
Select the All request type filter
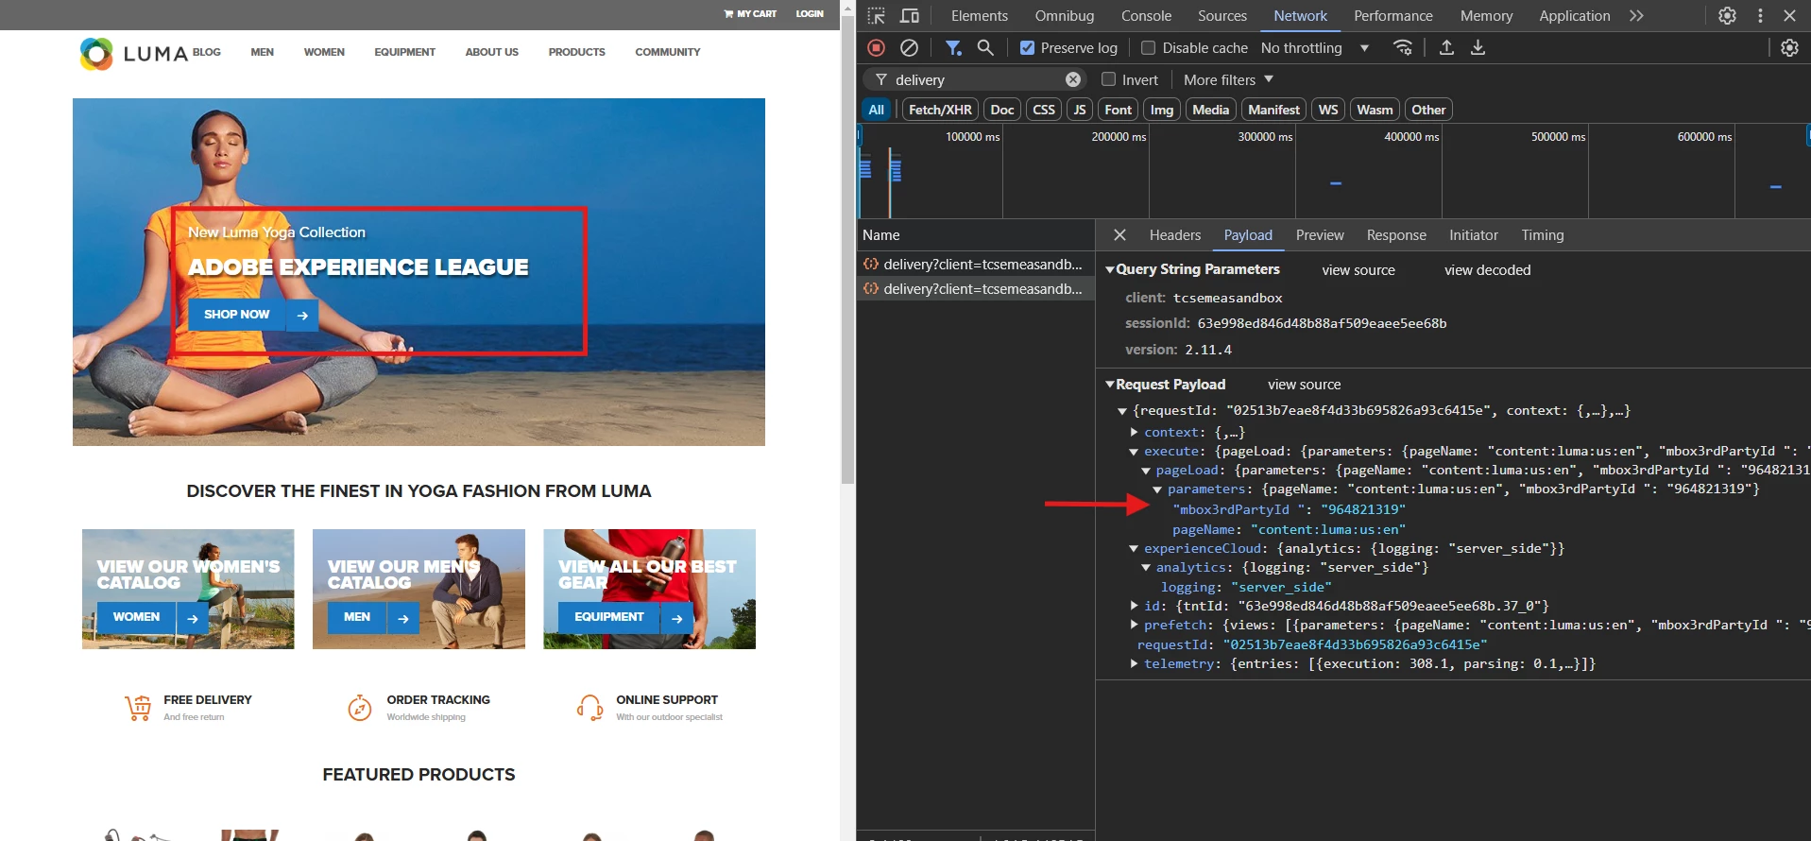coord(876,110)
